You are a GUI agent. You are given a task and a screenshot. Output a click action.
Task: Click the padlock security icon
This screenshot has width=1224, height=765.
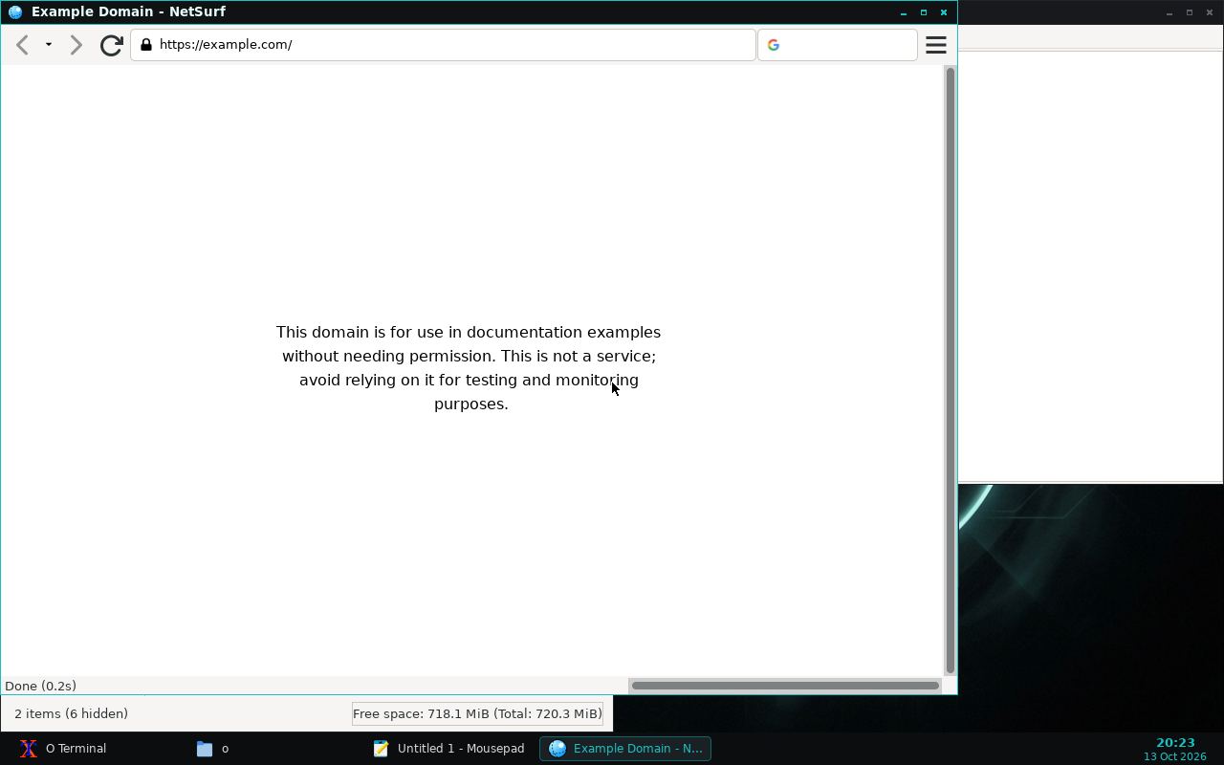coord(146,45)
